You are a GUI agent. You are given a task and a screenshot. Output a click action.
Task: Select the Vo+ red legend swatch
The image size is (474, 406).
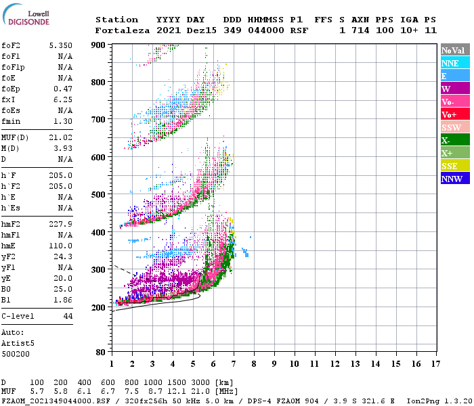(x=455, y=114)
